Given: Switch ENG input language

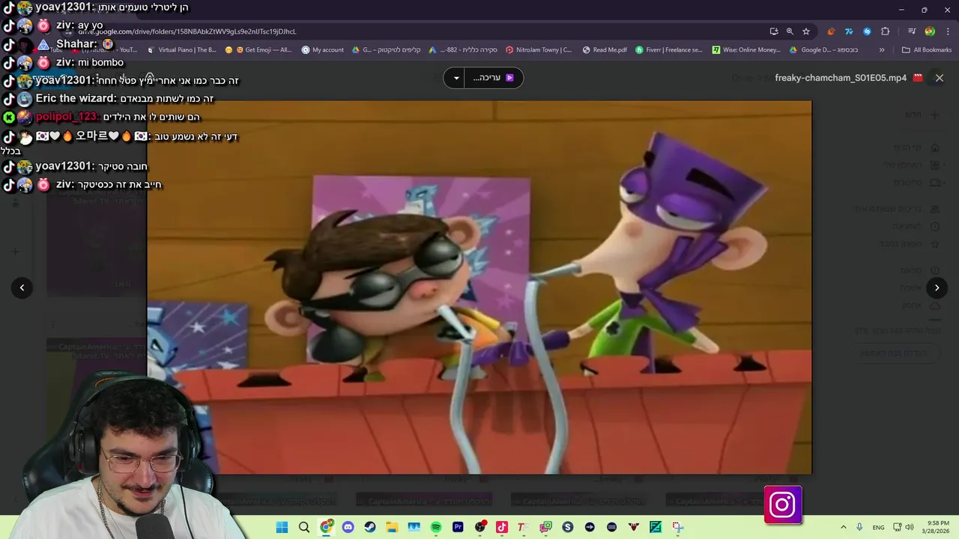Looking at the screenshot, I should tap(879, 527).
